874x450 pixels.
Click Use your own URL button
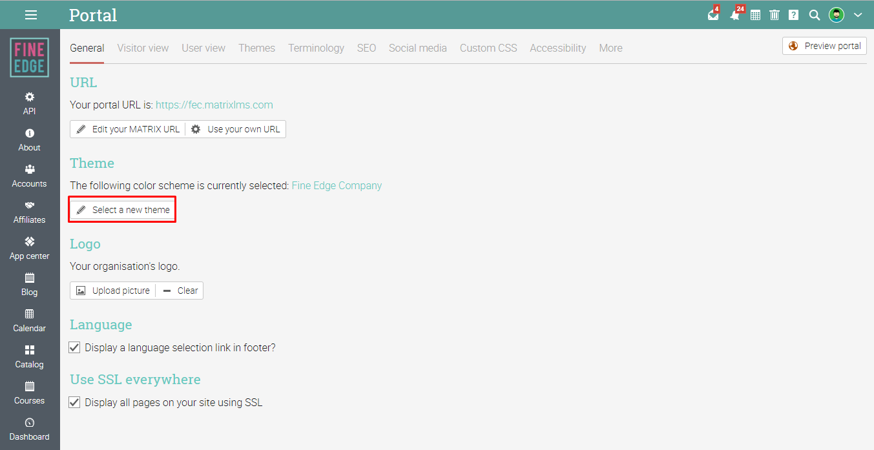coord(236,129)
